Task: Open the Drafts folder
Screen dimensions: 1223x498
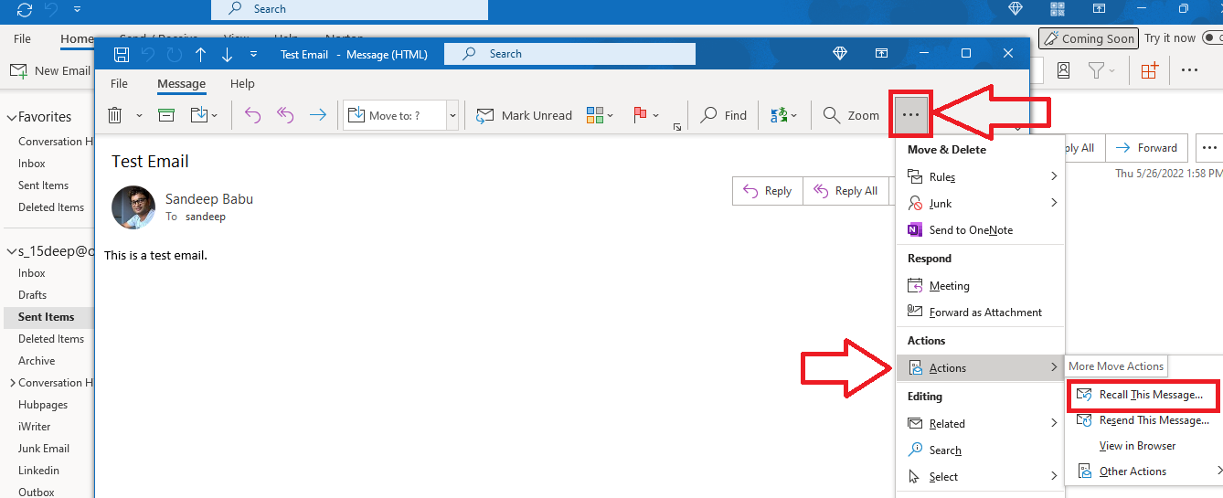Action: pyautogui.click(x=32, y=295)
